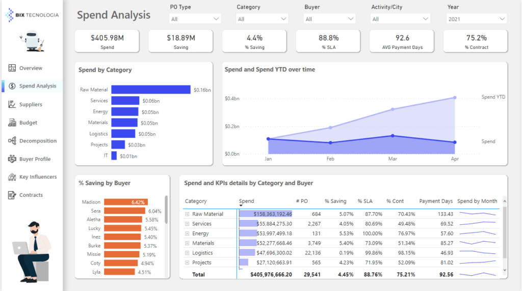Click the Budget icon in sidebar
522x291 pixels.
click(x=12, y=123)
